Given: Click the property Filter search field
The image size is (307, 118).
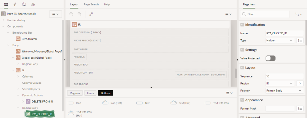Looking at the screenshot, I should point(265,14).
